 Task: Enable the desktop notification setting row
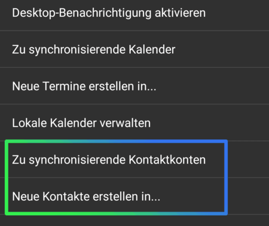(134, 13)
